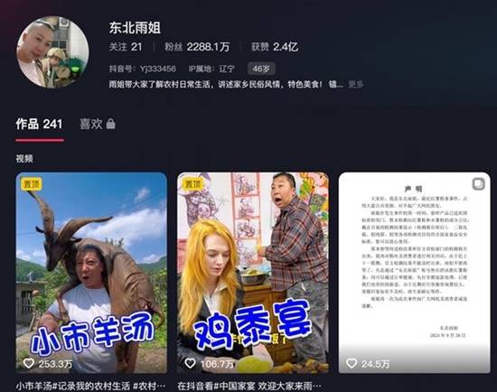Open caption 小市羊汤#记录我的农村生活
The image size is (497, 392).
click(x=90, y=387)
